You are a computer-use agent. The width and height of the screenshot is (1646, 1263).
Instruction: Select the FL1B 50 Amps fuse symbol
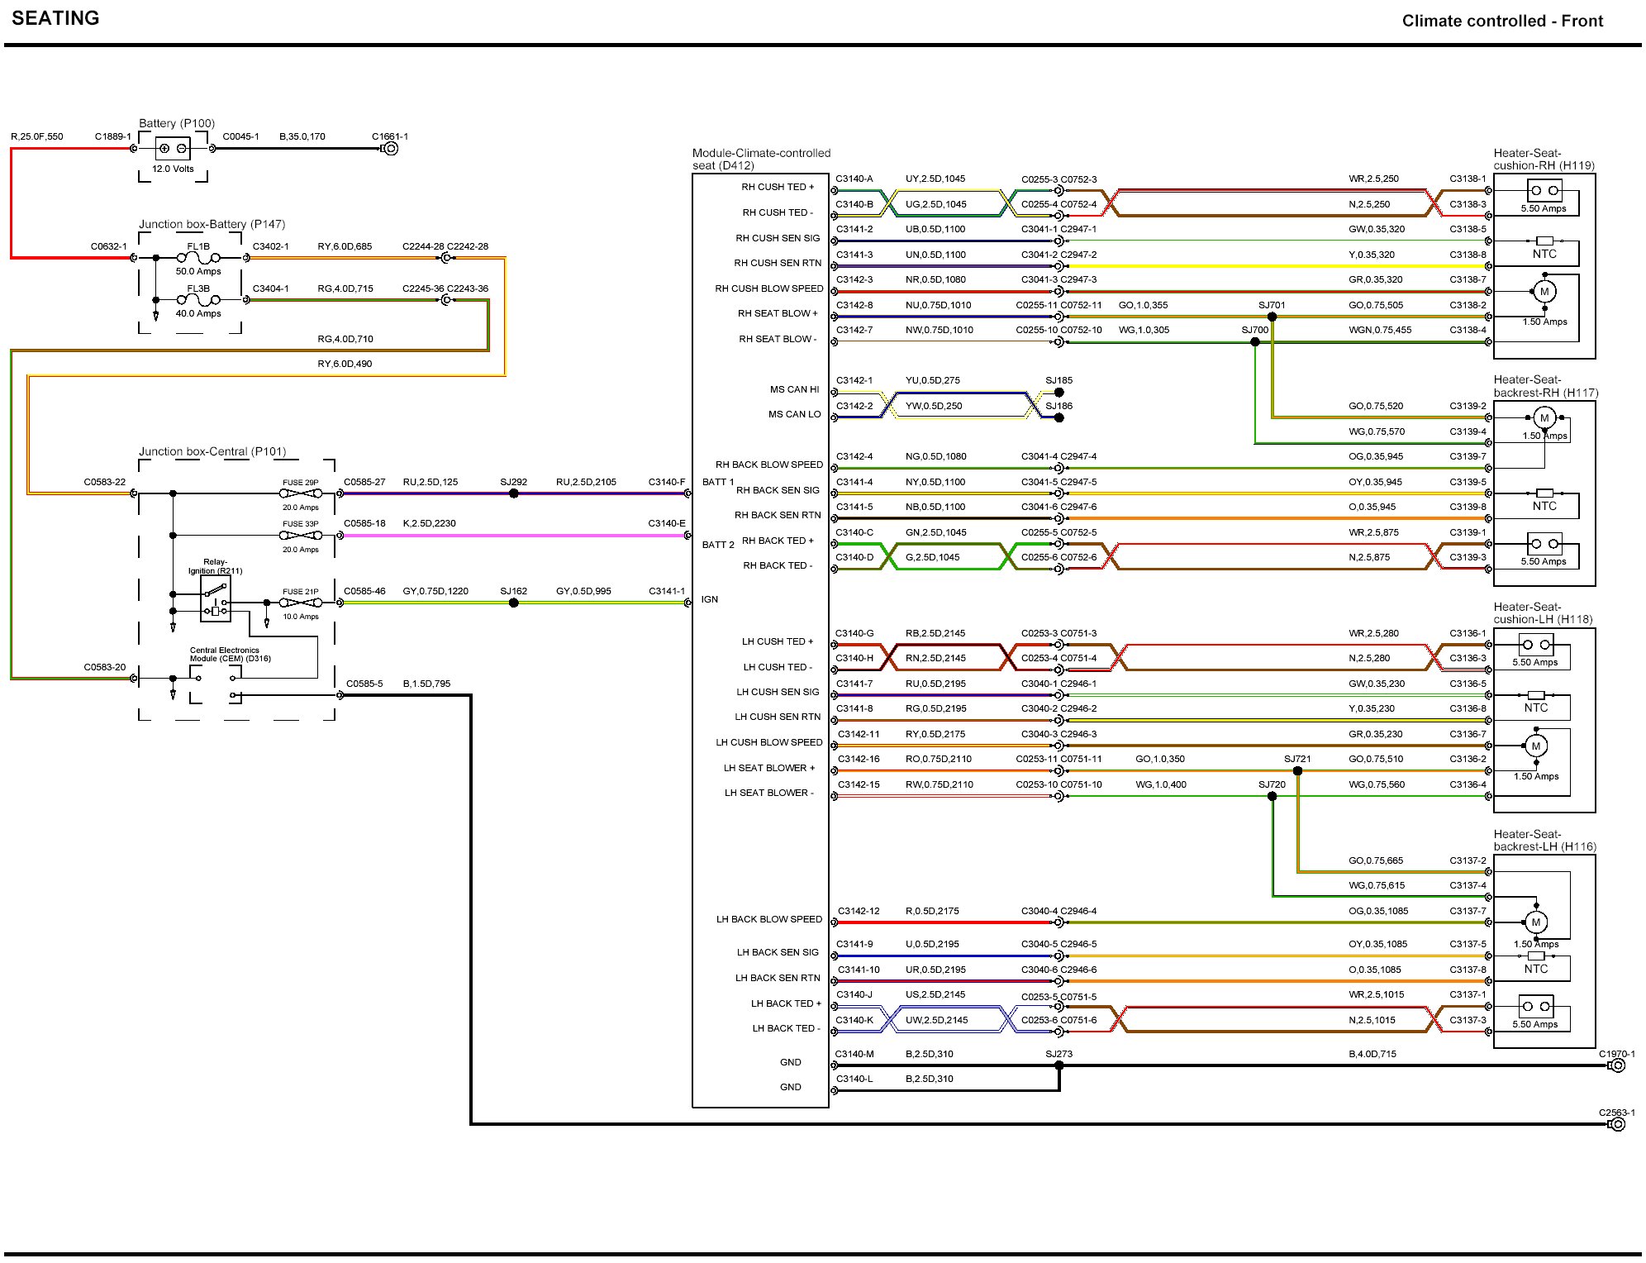[198, 258]
